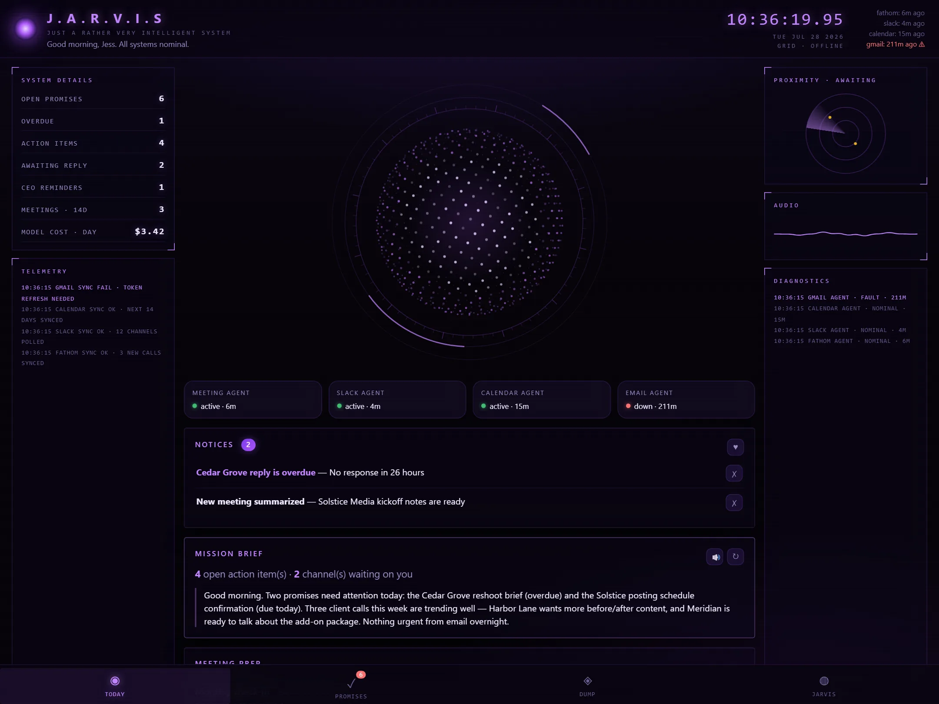Click the Slack Sync OK telemetry entry
Image resolution: width=939 pixels, height=704 pixels.
coord(90,336)
